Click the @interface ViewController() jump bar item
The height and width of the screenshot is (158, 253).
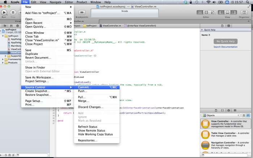point(140,26)
